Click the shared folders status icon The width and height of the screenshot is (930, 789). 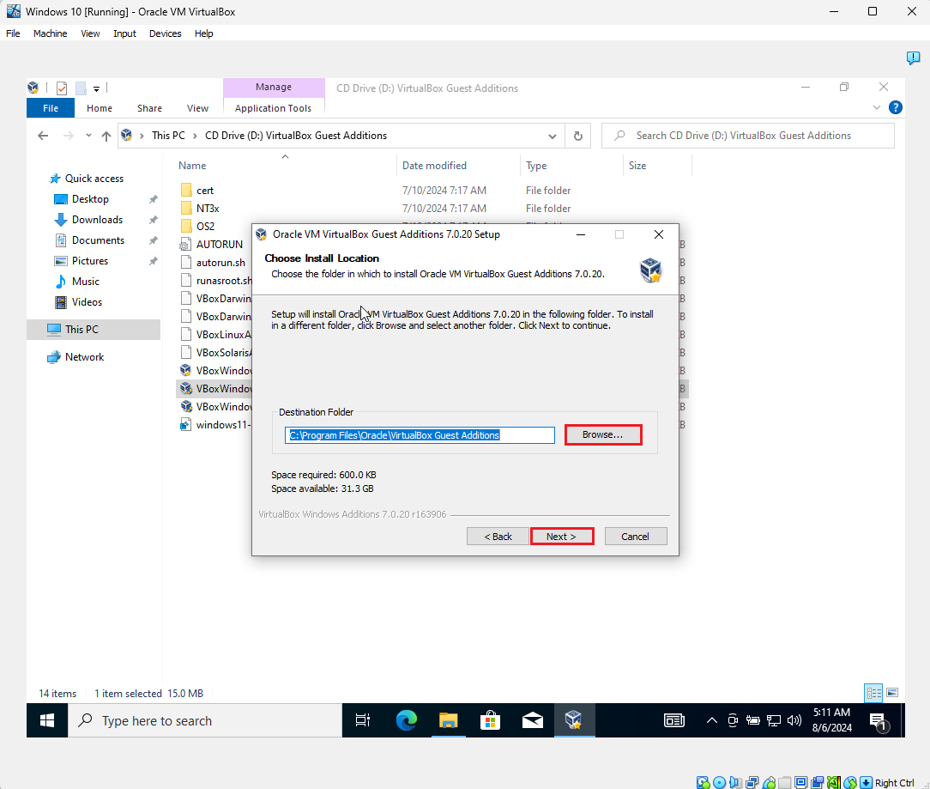pyautogui.click(x=785, y=782)
